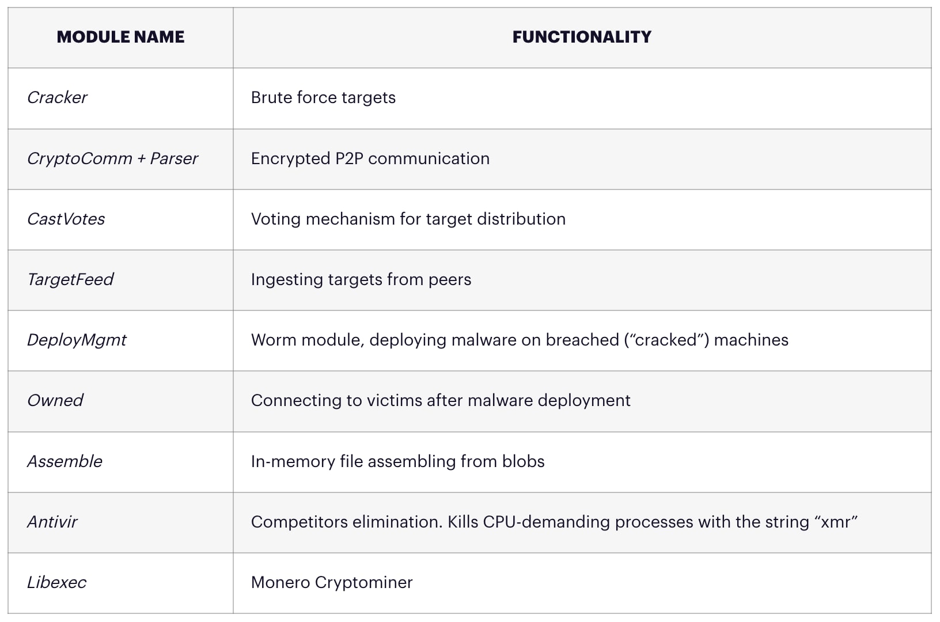Select the Cracker module name cell
Viewport: 940px width, 622px height.
[x=57, y=98]
